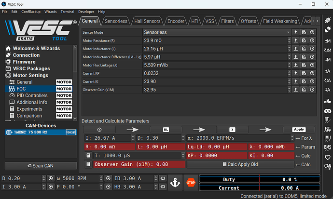This screenshot has height=199, width=333.
Task: Click the play icon next to P 0.00 °
Action: click(108, 187)
